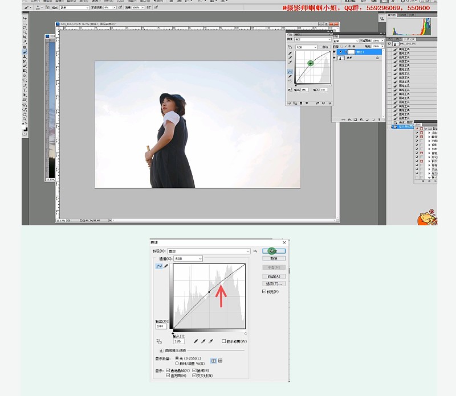Screen dimensions: 456x396
Task: Select the Crop tool in the toolbox
Action: click(x=25, y=37)
